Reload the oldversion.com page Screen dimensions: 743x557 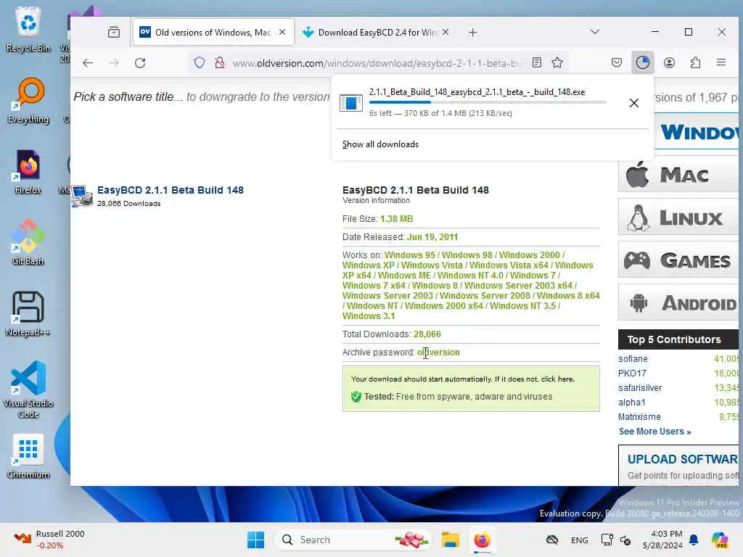(140, 62)
